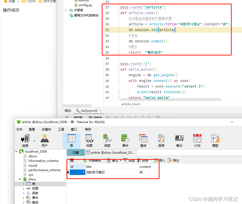Expand 外部库 in PyCharm project tree
This screenshot has width=242, height=204.
coord(66,10)
